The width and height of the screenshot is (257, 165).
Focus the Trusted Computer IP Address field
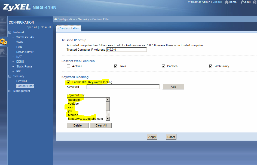click(x=127, y=50)
